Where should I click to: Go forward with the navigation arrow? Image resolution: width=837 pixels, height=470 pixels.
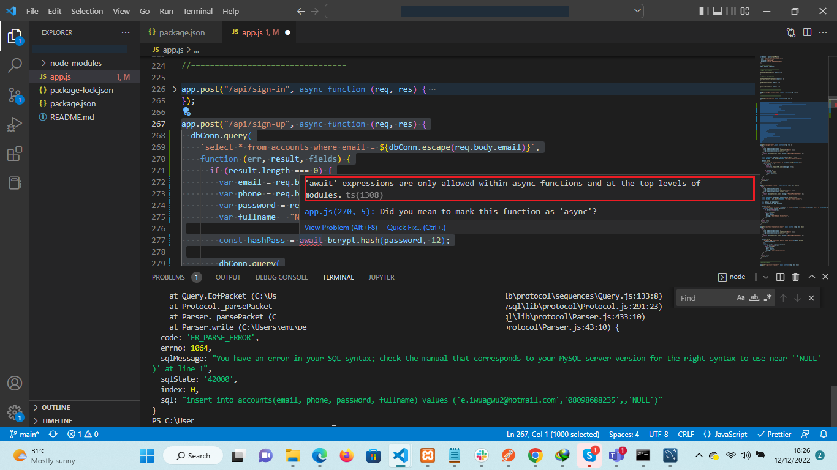(316, 11)
